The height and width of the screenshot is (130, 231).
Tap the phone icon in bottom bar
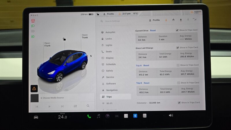tap(89, 116)
